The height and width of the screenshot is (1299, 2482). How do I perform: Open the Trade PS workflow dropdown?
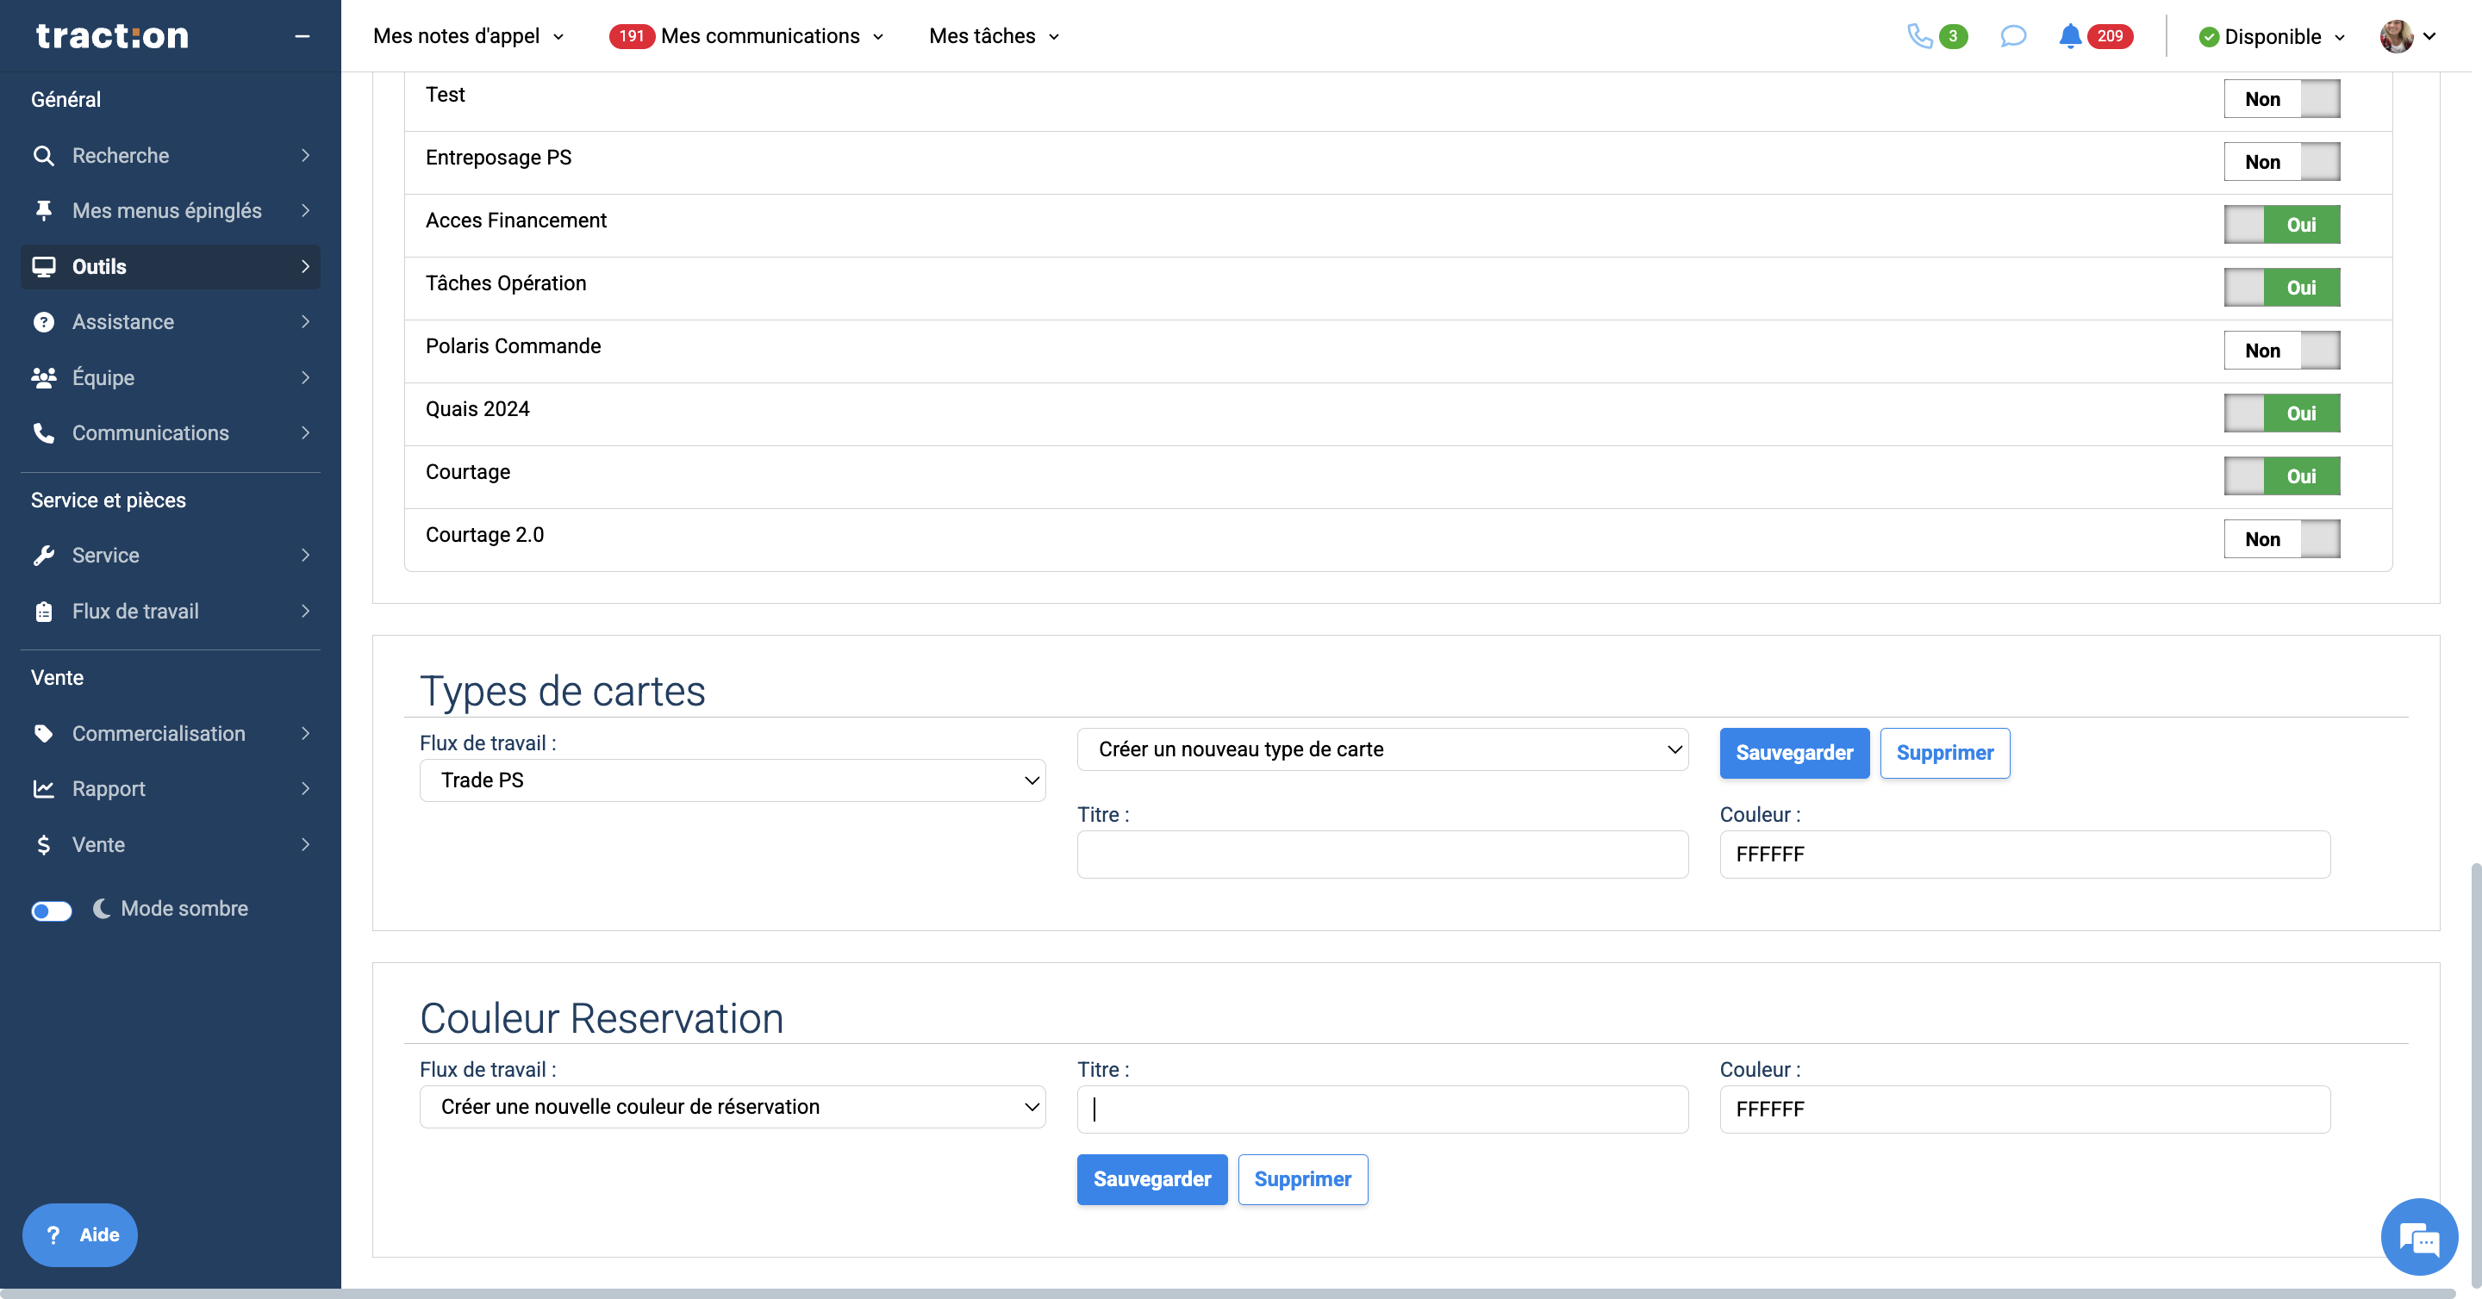[733, 780]
